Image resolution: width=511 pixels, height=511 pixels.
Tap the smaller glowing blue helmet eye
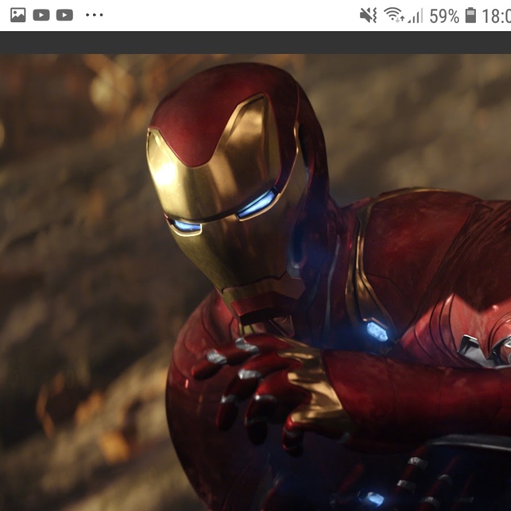186,227
